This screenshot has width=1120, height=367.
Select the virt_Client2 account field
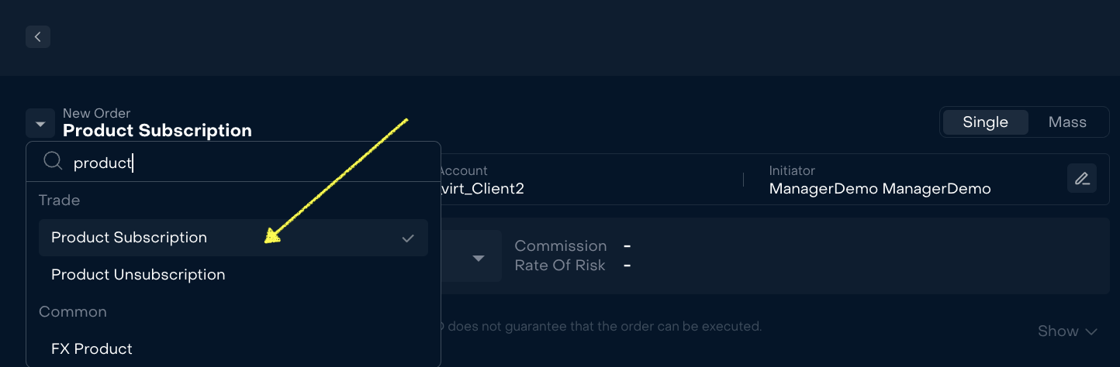click(x=481, y=188)
